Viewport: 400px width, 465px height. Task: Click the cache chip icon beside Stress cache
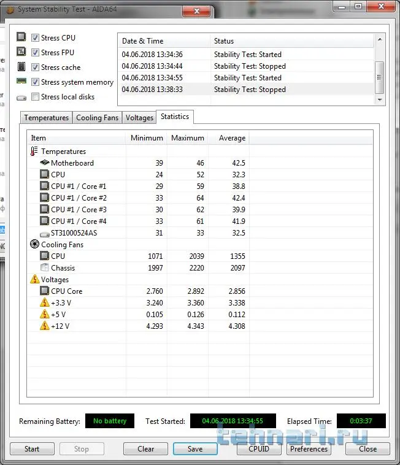click(21, 66)
